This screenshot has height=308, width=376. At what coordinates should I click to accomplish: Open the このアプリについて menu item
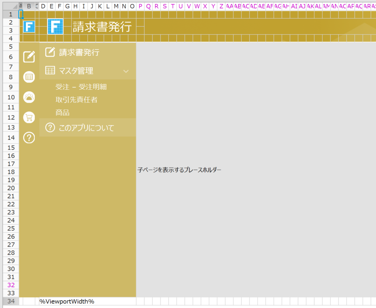click(86, 128)
